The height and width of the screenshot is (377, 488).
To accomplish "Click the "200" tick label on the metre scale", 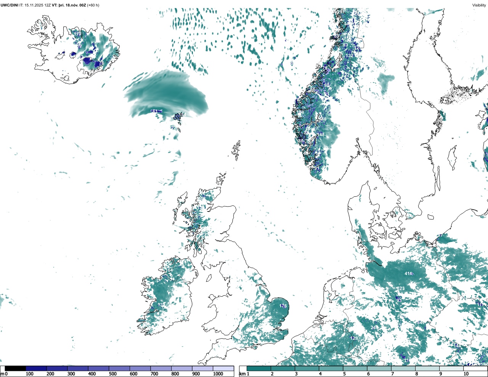I will [50, 374].
